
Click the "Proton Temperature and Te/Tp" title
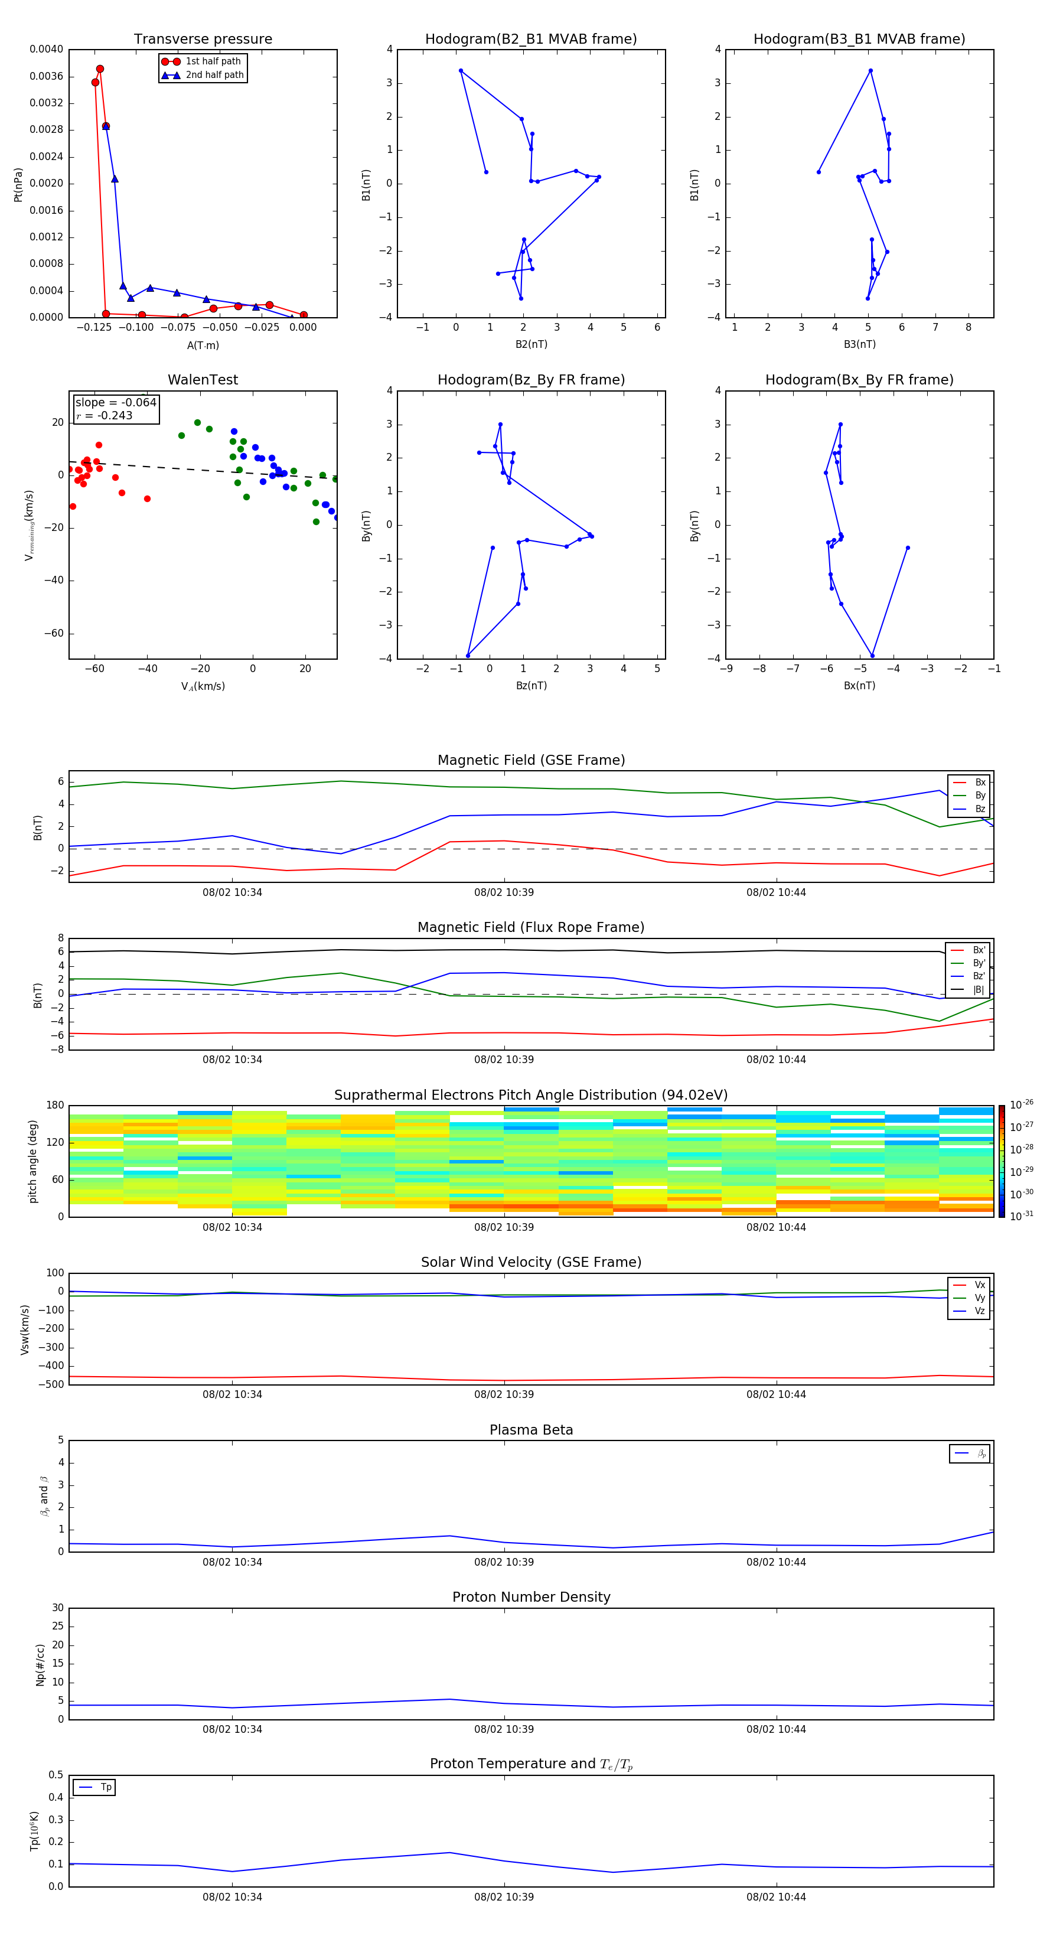(531, 1764)
